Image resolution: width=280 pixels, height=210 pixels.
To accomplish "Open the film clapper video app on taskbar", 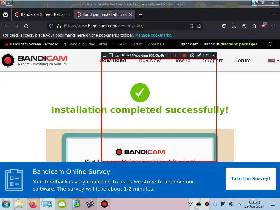I will click(x=90, y=204).
